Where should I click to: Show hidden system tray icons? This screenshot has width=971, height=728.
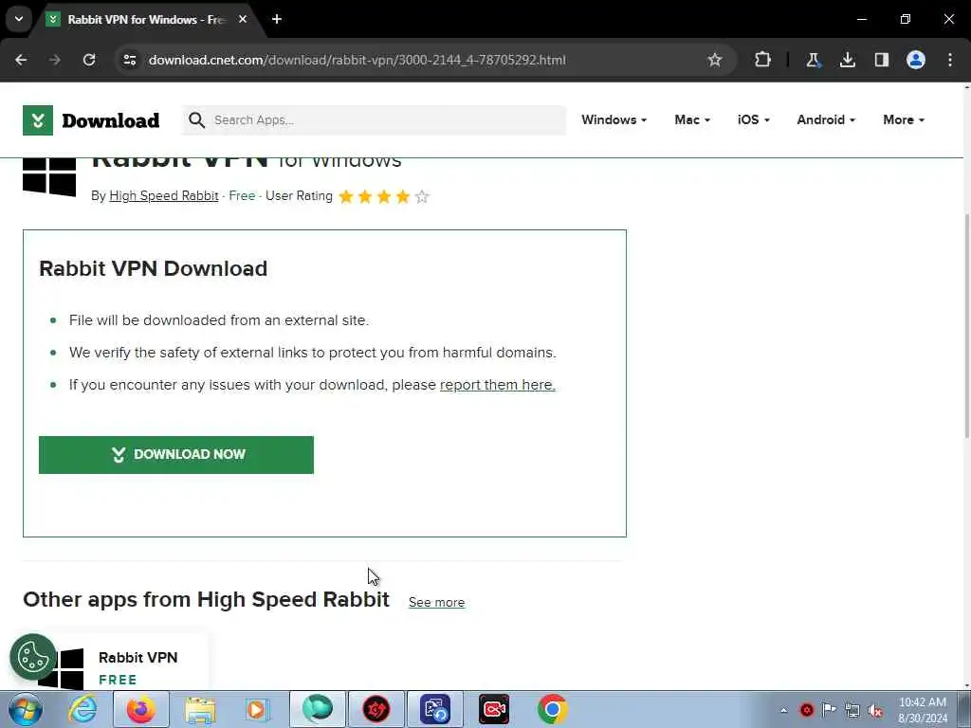(784, 710)
